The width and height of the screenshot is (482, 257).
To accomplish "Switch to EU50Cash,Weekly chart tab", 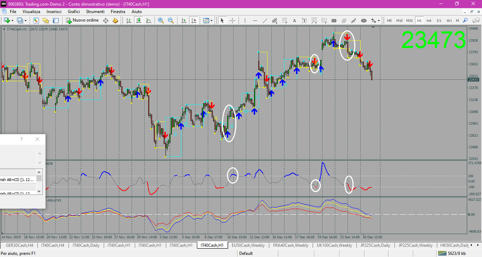I will pyautogui.click(x=248, y=245).
